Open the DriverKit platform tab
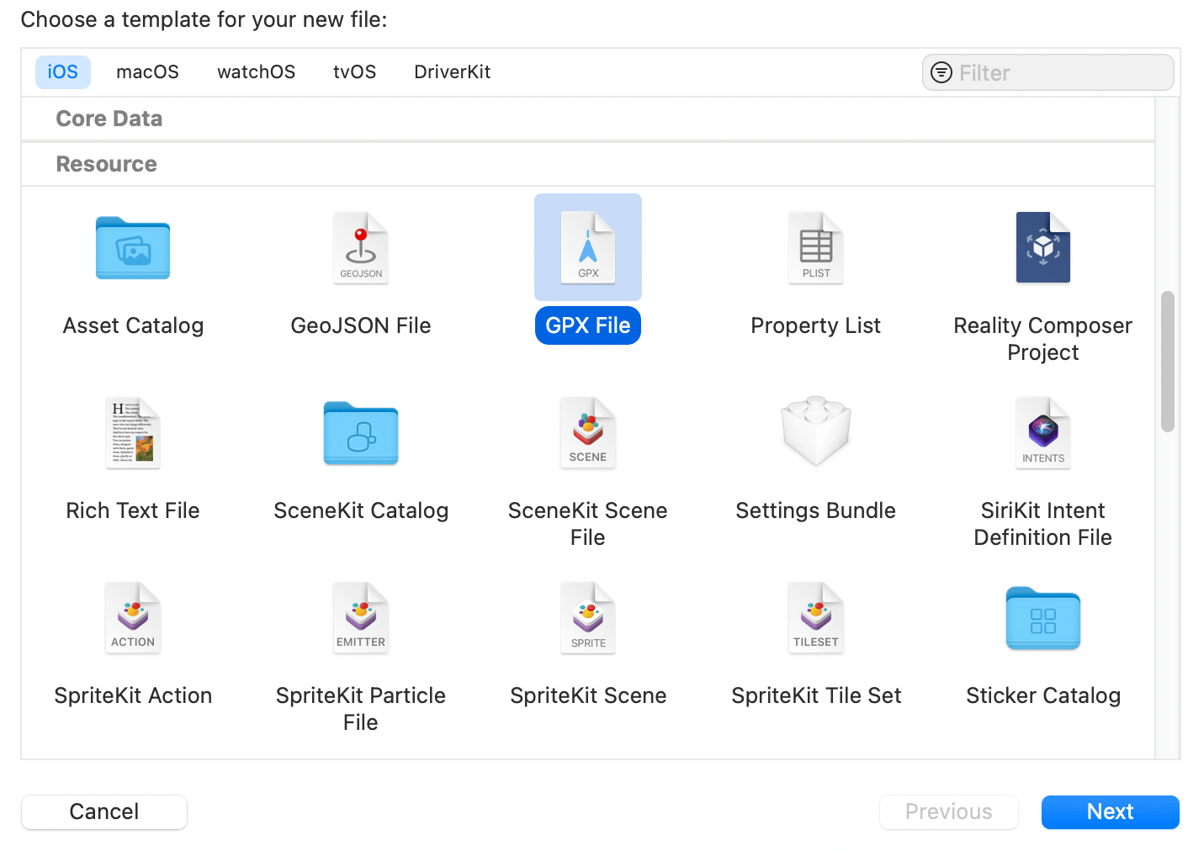 452,72
